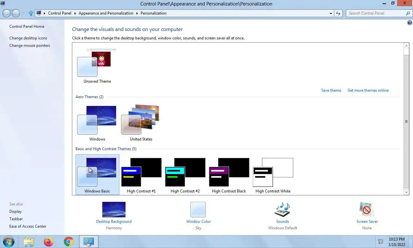Image resolution: width=413 pixels, height=248 pixels.
Task: Click the theme list scrollbar thumb
Action: click(x=407, y=121)
